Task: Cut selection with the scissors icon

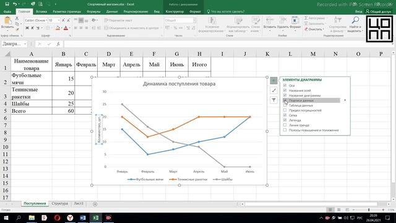Action: (17, 19)
